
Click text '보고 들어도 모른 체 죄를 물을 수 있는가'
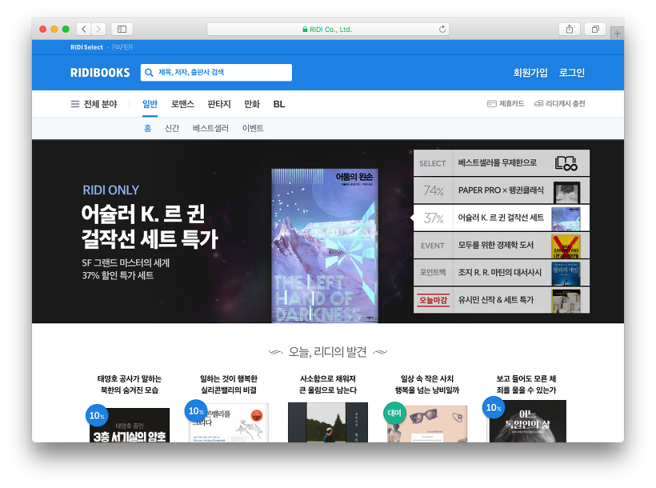coord(526,384)
